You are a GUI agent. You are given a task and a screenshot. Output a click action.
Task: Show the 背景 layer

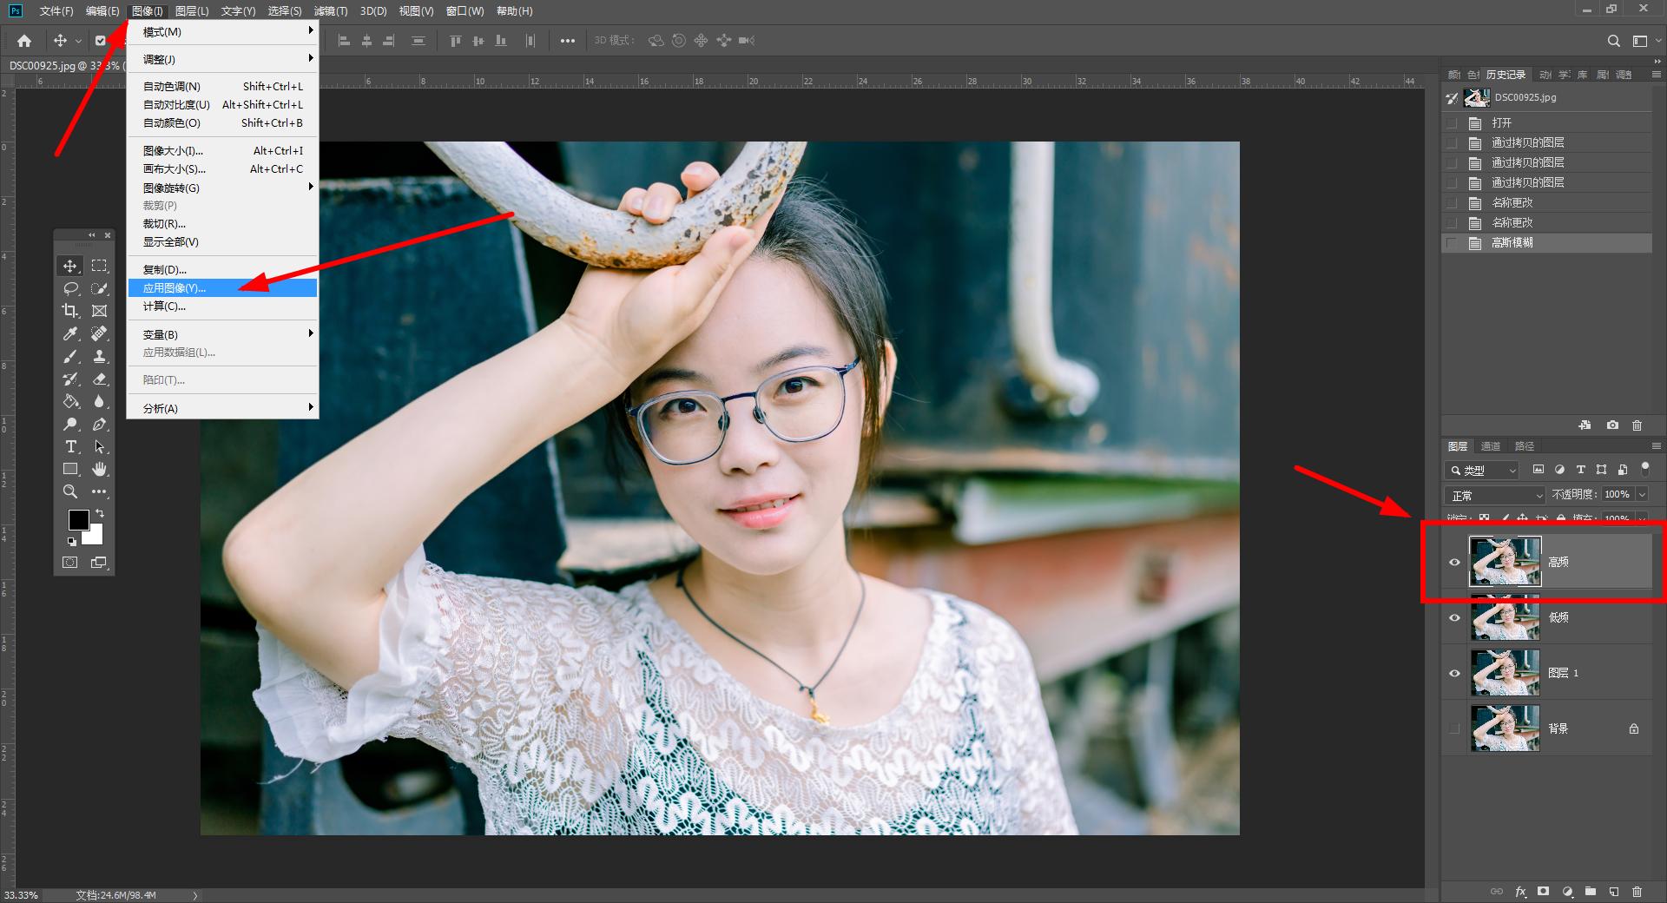click(x=1454, y=728)
